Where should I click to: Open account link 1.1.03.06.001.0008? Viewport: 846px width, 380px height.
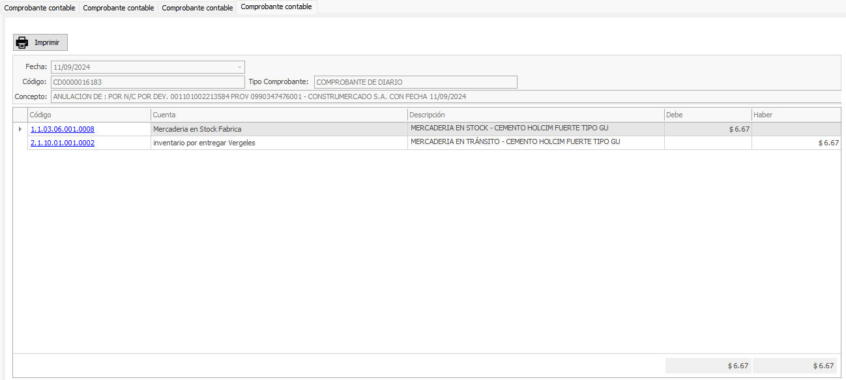click(x=63, y=129)
